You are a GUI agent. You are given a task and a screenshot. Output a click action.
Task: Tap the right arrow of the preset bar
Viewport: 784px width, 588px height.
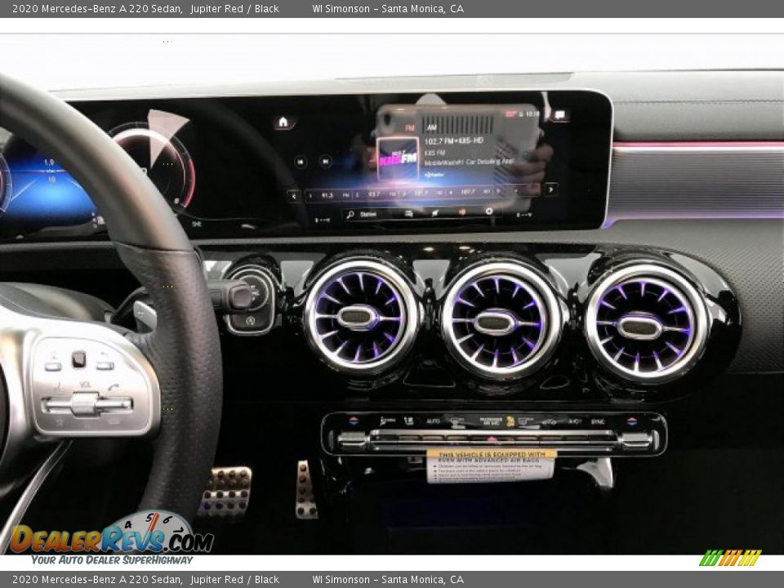[550, 189]
